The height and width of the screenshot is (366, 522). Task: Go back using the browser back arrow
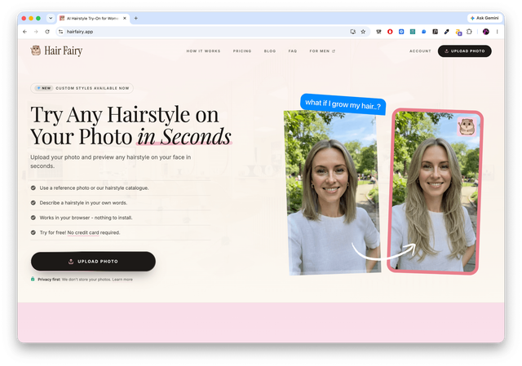(24, 32)
